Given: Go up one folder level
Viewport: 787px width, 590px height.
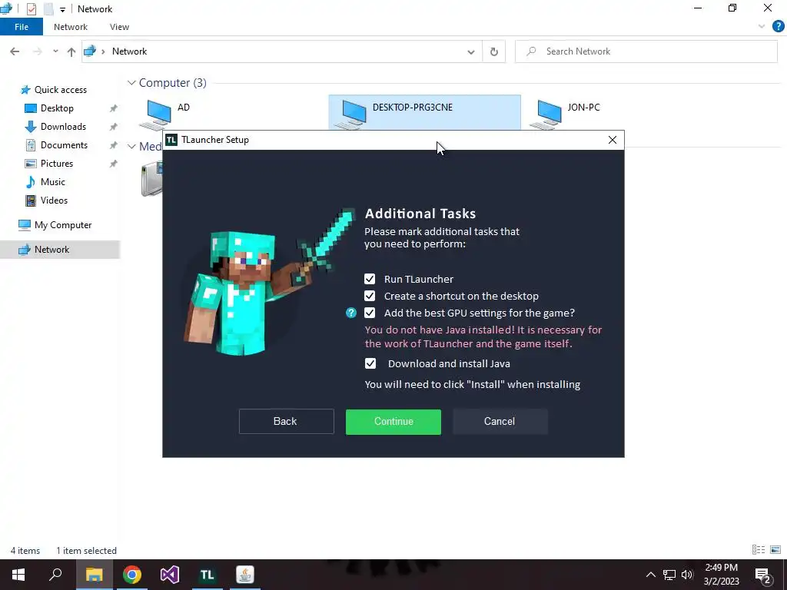Looking at the screenshot, I should coord(71,51).
